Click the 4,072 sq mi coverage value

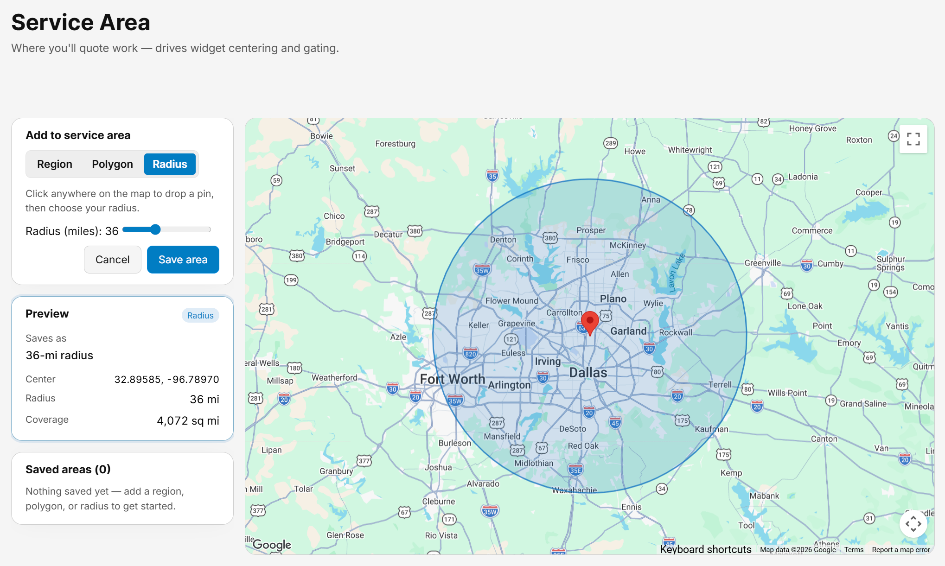coord(188,420)
